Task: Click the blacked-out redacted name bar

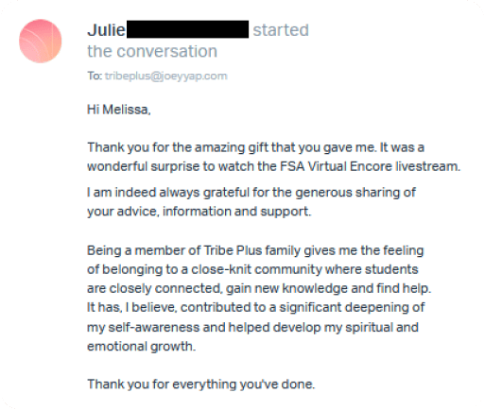Action: pyautogui.click(x=187, y=29)
